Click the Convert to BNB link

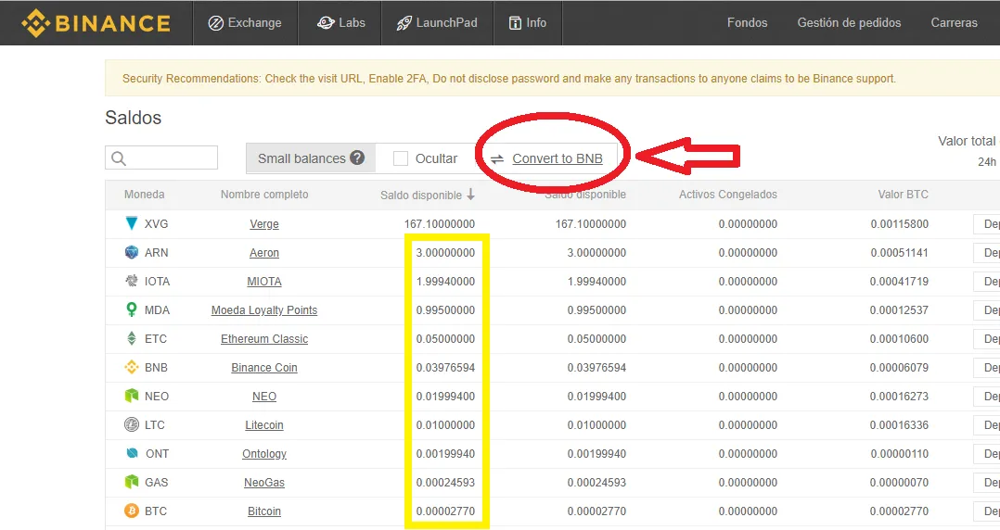click(558, 158)
